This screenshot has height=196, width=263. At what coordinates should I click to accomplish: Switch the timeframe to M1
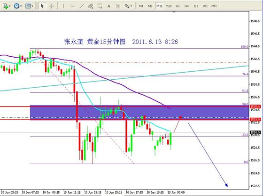pyautogui.click(x=141, y=6)
